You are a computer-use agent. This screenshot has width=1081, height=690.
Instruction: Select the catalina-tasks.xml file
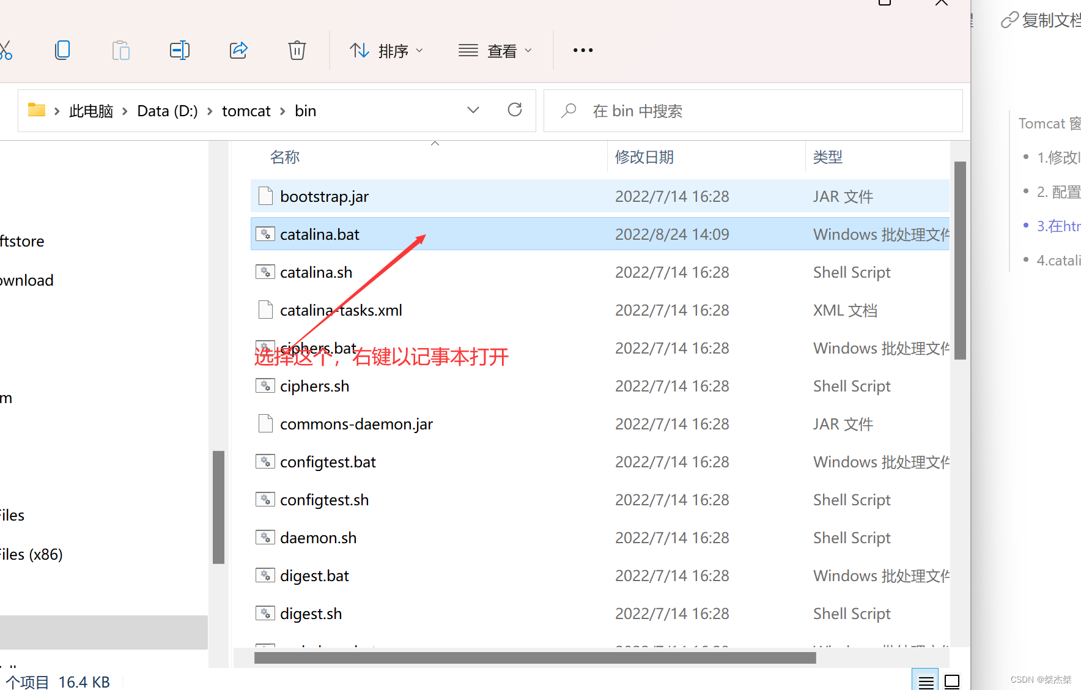(x=600, y=310)
